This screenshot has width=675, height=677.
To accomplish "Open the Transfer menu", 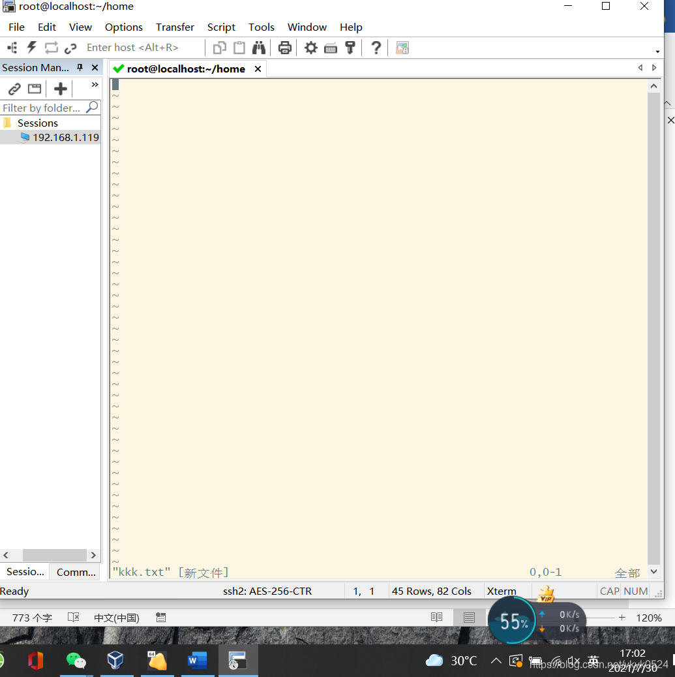I will [175, 27].
